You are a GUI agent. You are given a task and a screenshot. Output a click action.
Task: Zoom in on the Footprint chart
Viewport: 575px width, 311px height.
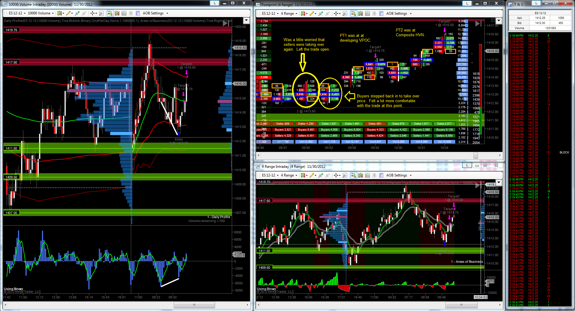point(321,13)
